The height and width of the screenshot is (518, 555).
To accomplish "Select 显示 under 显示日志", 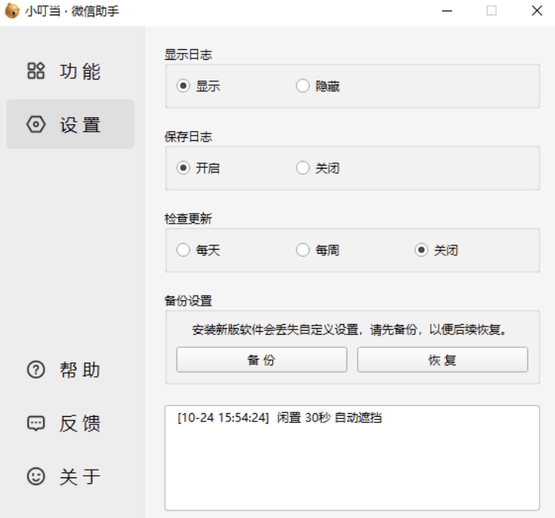I will [183, 87].
